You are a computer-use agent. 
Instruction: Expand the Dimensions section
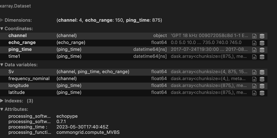click(16, 20)
